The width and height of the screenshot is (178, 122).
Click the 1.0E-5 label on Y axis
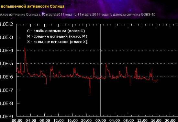6,64
